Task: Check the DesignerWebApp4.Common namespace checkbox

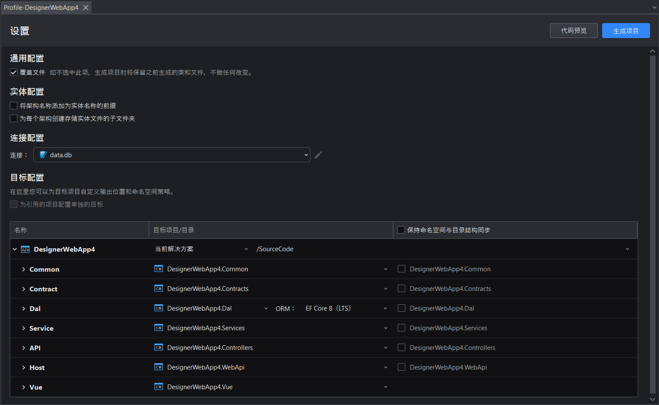Action: pyautogui.click(x=402, y=269)
